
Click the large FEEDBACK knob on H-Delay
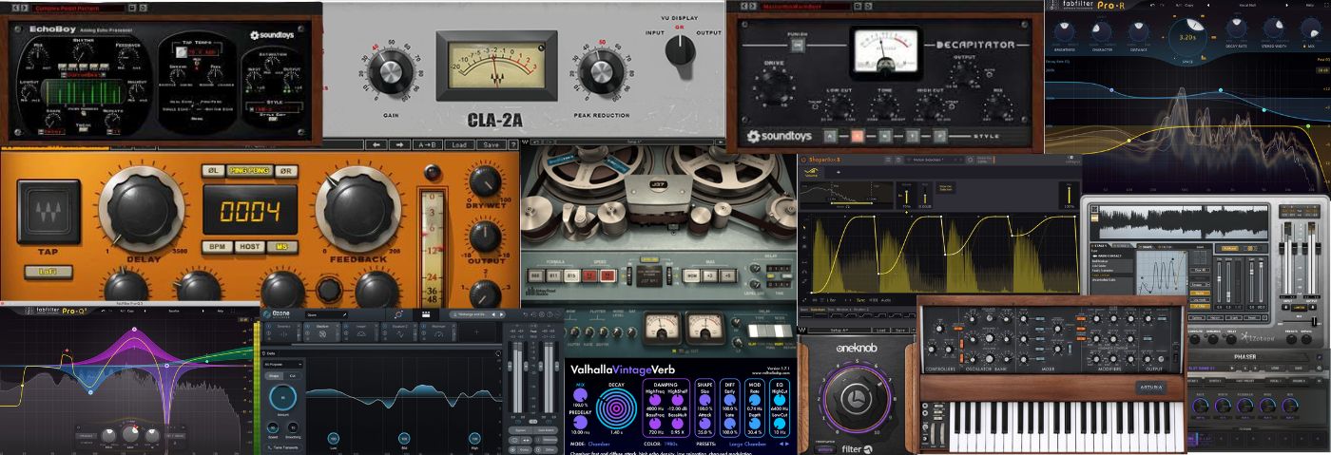coord(357,209)
